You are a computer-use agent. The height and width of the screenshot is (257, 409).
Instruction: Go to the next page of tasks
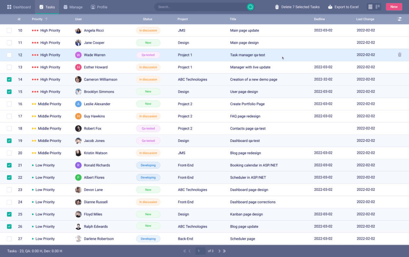tap(219, 251)
